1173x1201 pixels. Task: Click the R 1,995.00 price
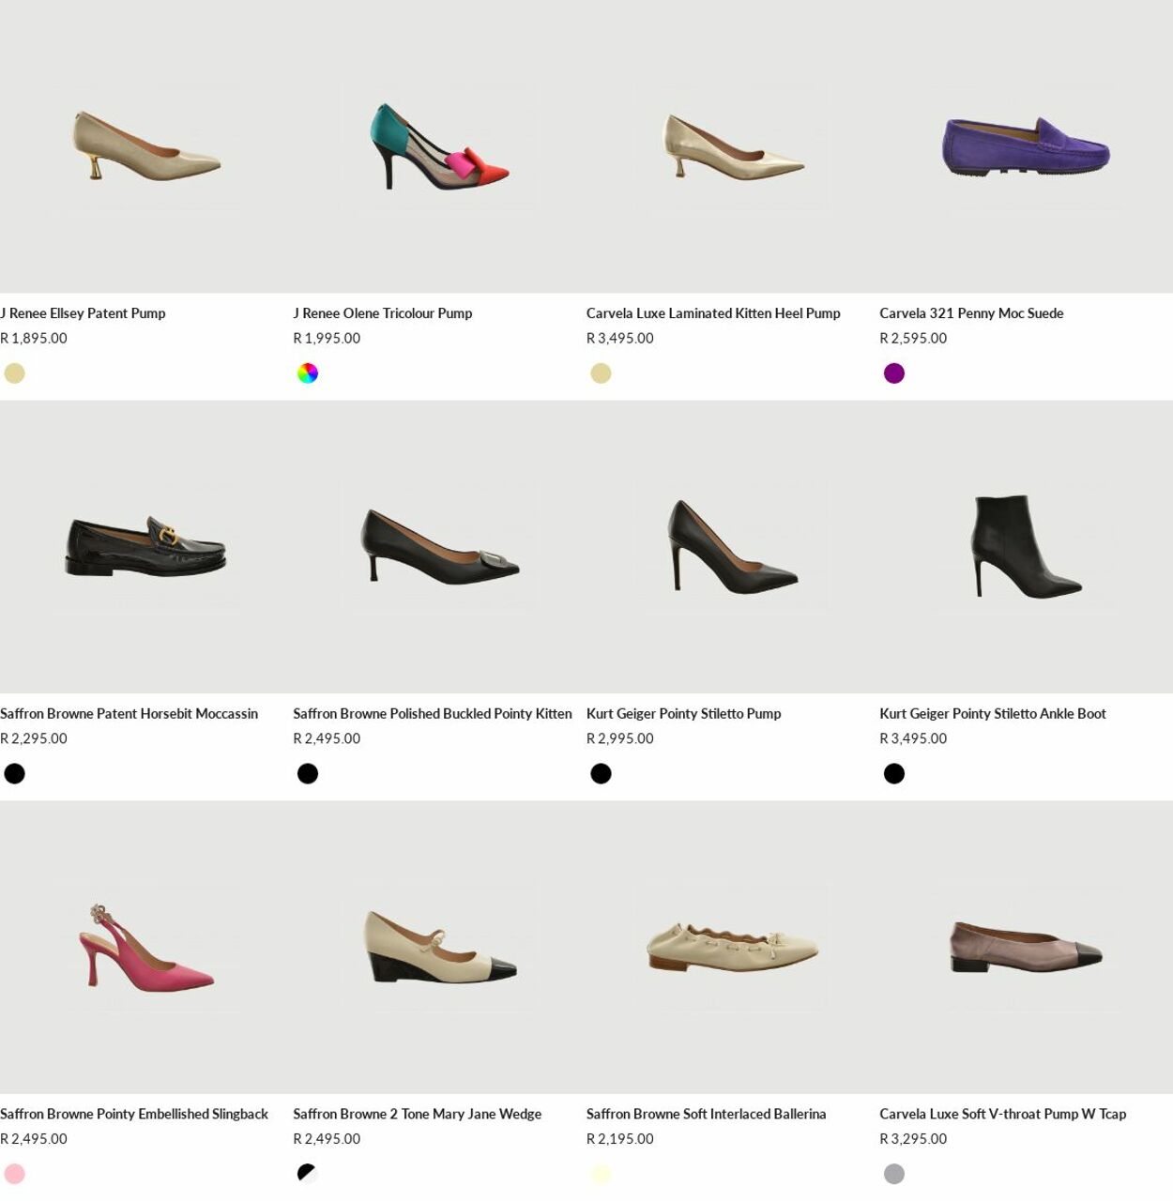point(327,339)
